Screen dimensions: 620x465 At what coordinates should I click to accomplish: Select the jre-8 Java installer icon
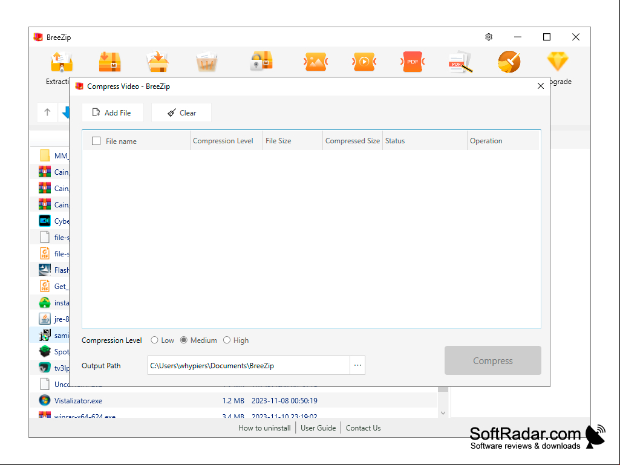pos(45,319)
